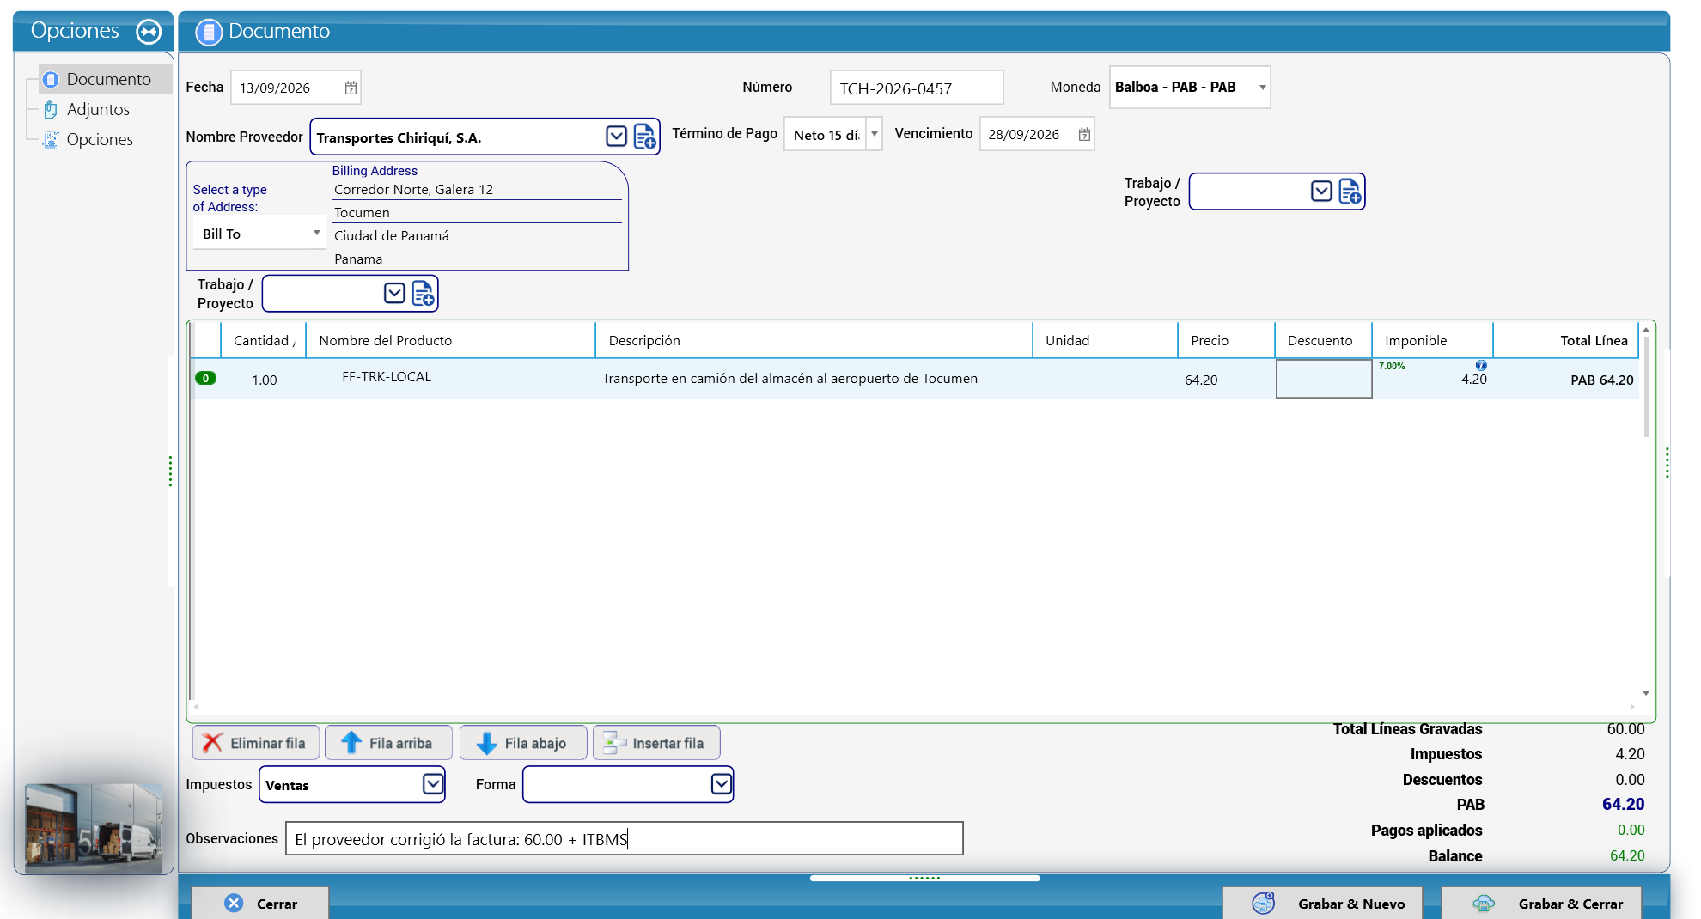Viewport: 1701px width, 919px height.
Task: Click the Corredor Norte, Galera 12 address line
Action: [413, 189]
